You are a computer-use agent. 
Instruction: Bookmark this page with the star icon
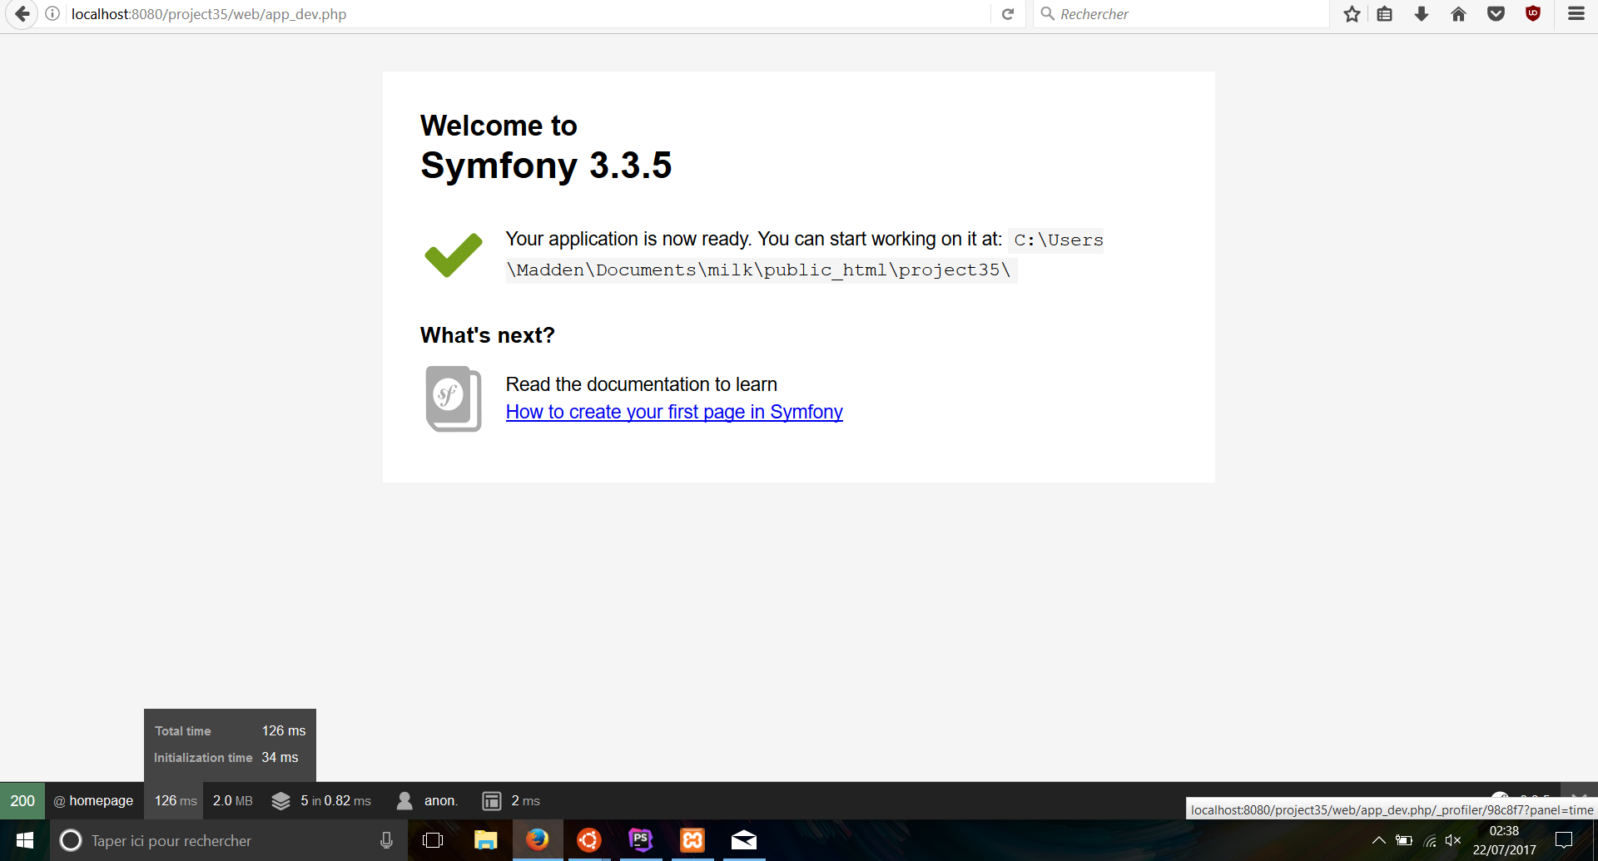[1352, 14]
